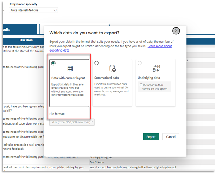Click the table grid icon for current layout
Image resolution: width=216 pixels, height=174 pixels.
pyautogui.click(x=70, y=68)
